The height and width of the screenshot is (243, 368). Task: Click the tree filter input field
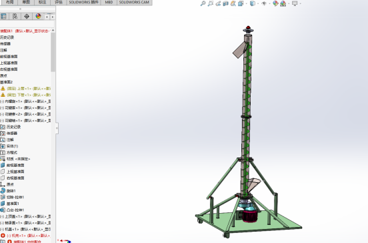click(x=27, y=24)
